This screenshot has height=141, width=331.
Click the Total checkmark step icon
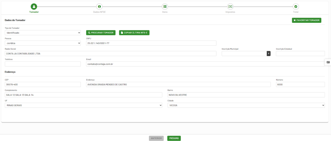click(x=295, y=6)
